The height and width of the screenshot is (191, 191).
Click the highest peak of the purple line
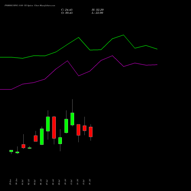tap(112, 56)
